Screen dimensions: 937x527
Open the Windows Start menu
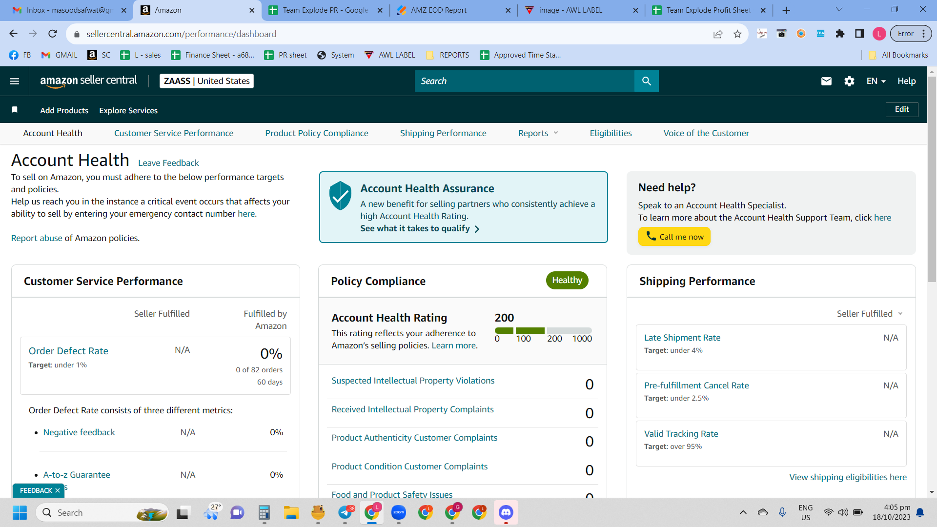click(x=20, y=512)
